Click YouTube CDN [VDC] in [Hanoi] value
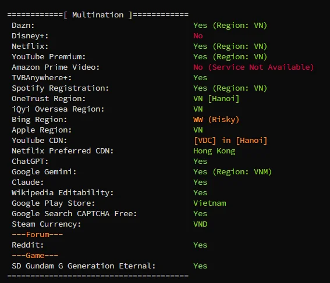This screenshot has width=330, height=283. (x=230, y=141)
